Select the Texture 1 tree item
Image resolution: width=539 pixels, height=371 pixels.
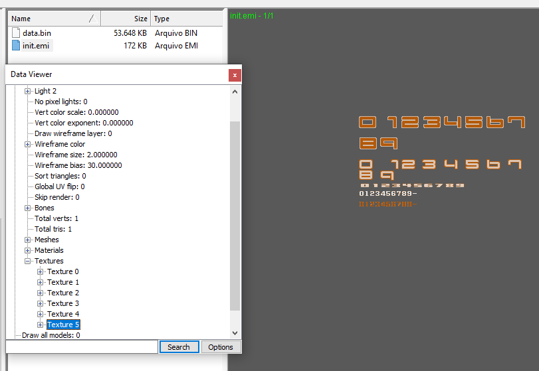(x=63, y=282)
